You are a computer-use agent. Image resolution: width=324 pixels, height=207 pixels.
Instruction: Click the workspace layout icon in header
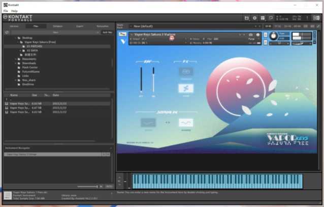(x=262, y=18)
